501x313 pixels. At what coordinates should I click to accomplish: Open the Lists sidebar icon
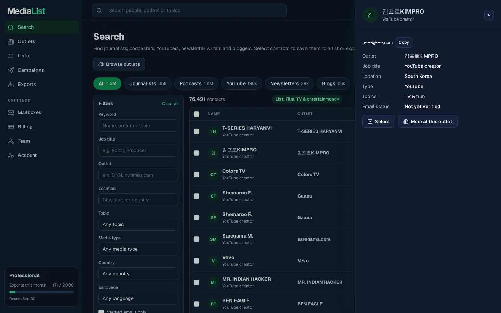[11, 56]
